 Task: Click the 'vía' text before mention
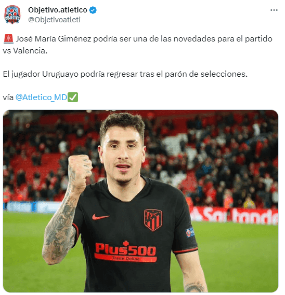(8, 97)
